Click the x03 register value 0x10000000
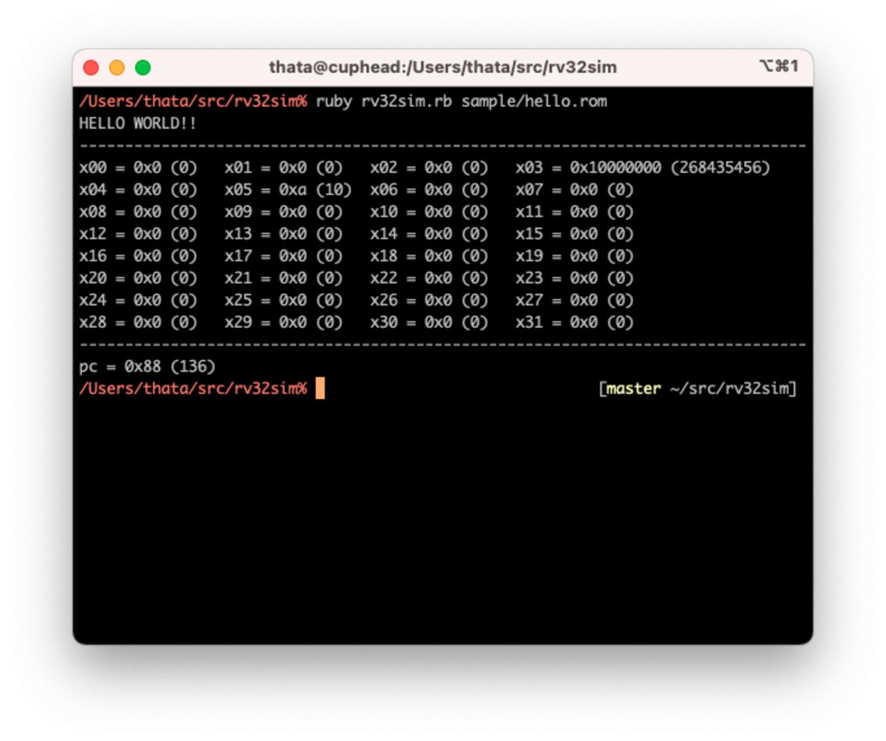This screenshot has height=741, width=886. pos(615,168)
